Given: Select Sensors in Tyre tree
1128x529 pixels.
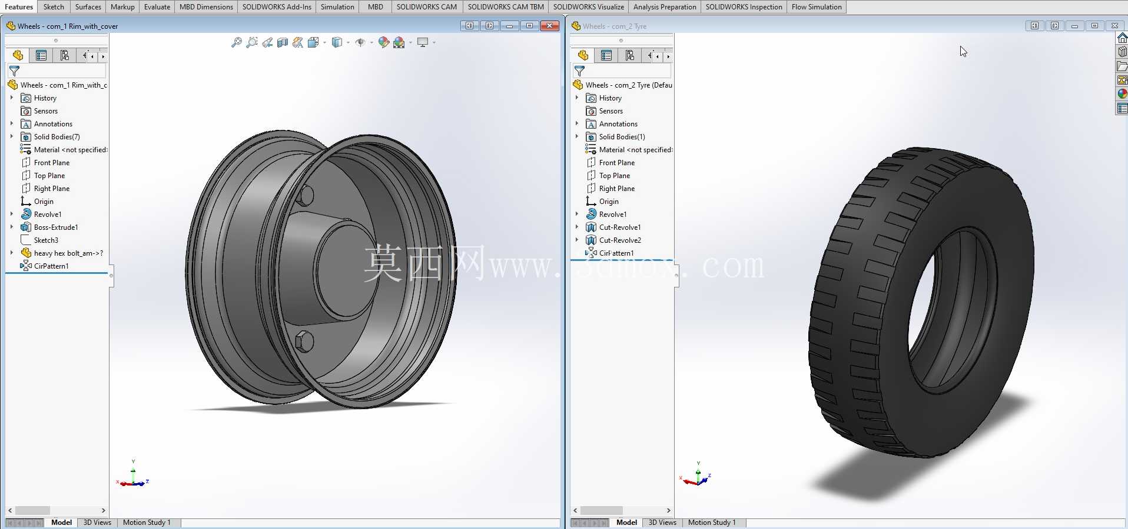Looking at the screenshot, I should pos(611,111).
